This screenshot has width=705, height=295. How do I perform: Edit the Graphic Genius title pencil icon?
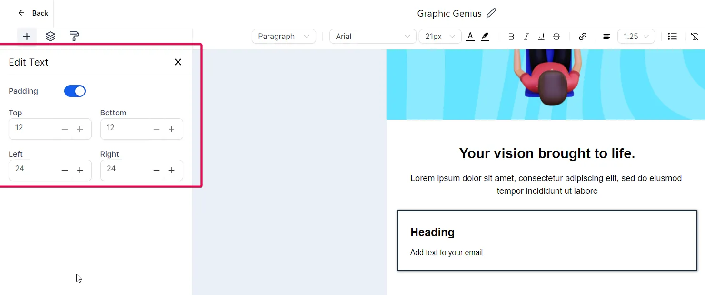(491, 13)
